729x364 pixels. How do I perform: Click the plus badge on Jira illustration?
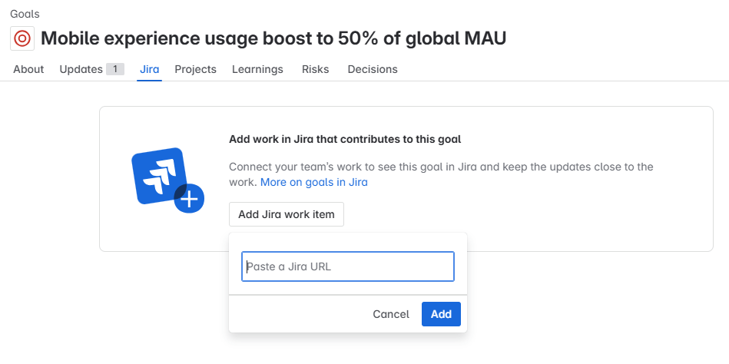[x=189, y=199]
